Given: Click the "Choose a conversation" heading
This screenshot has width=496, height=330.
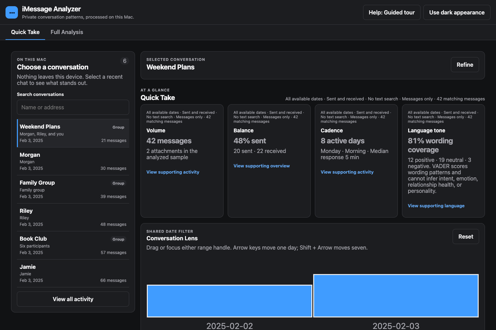Looking at the screenshot, I should (x=53, y=67).
